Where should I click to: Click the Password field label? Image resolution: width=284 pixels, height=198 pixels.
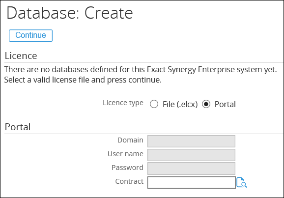[x=127, y=168]
